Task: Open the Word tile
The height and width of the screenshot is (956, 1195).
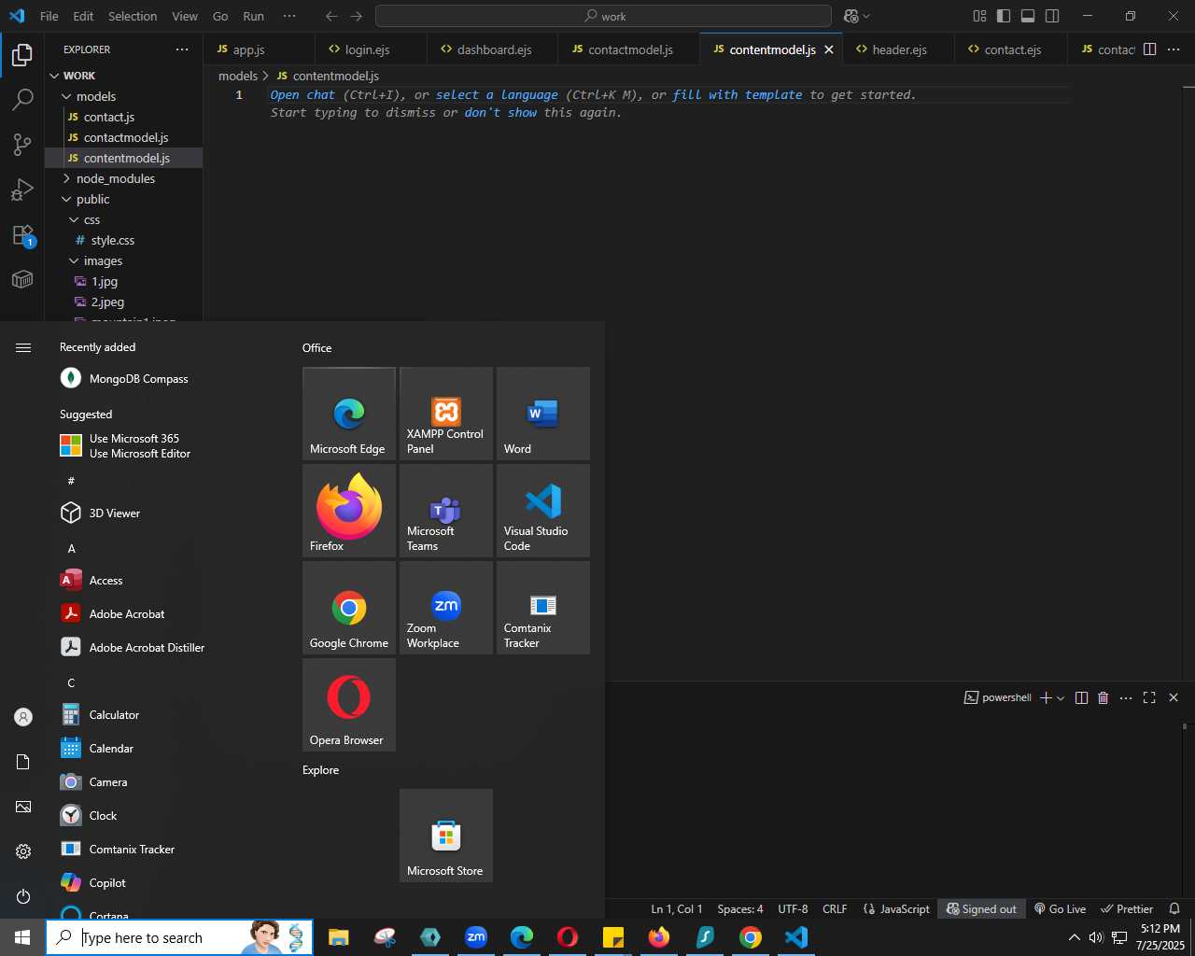Action: [543, 414]
